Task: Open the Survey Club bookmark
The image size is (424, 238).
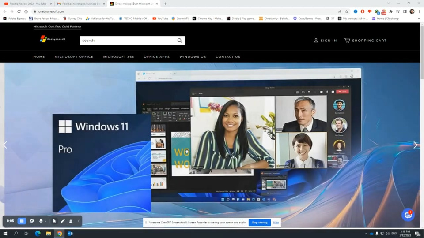Action: (x=72, y=19)
